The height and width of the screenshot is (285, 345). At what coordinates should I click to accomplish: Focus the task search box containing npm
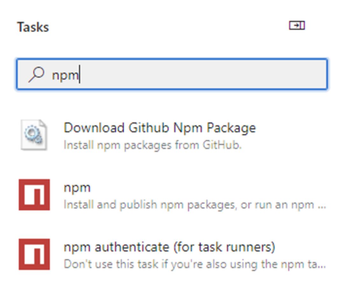pos(172,74)
